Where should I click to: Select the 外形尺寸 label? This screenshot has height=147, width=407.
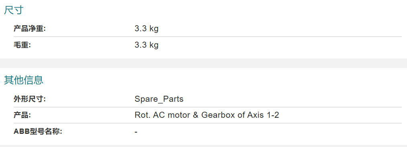tap(30, 99)
